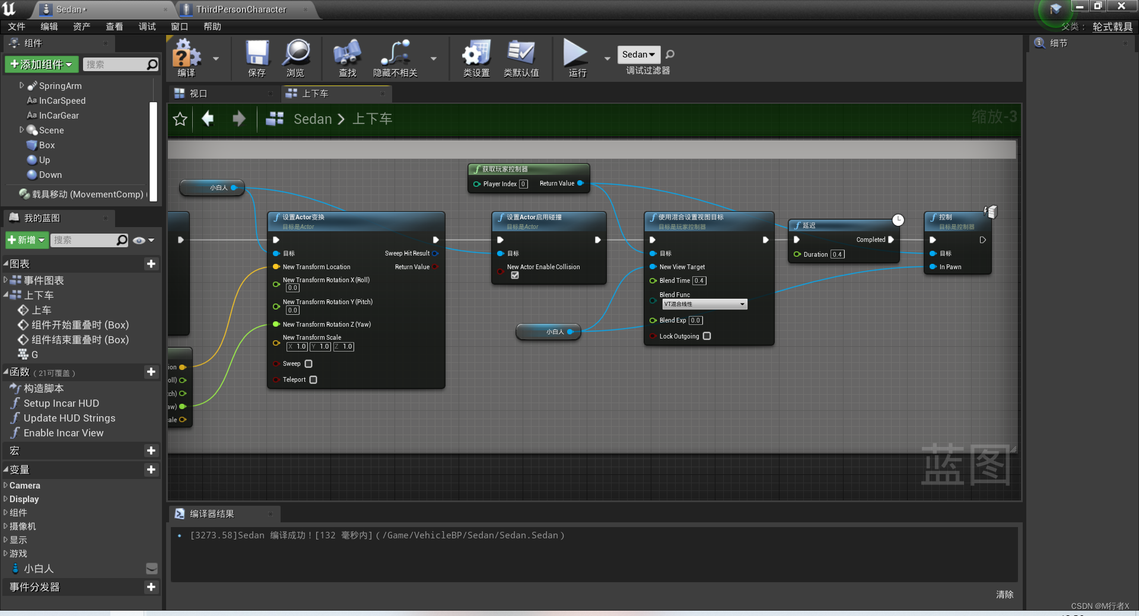This screenshot has width=1139, height=616.
Task: Open the compile options dropdown arrow
Action: pyautogui.click(x=216, y=59)
